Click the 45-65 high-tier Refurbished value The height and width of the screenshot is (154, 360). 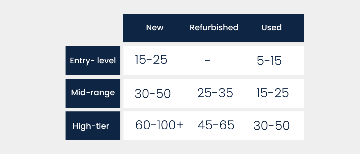(x=216, y=125)
